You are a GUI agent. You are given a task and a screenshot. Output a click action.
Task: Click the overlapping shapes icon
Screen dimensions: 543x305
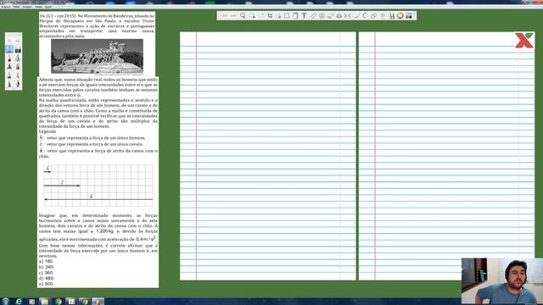coord(373,15)
